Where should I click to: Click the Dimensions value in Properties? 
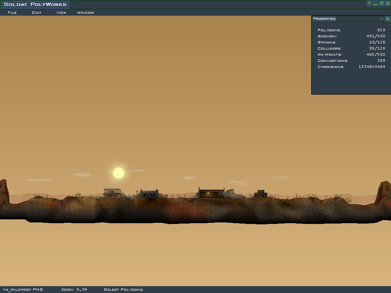[372, 67]
